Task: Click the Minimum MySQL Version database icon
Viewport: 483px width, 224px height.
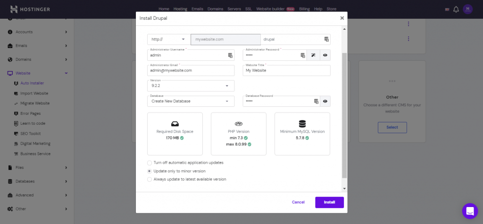Action: pos(302,124)
